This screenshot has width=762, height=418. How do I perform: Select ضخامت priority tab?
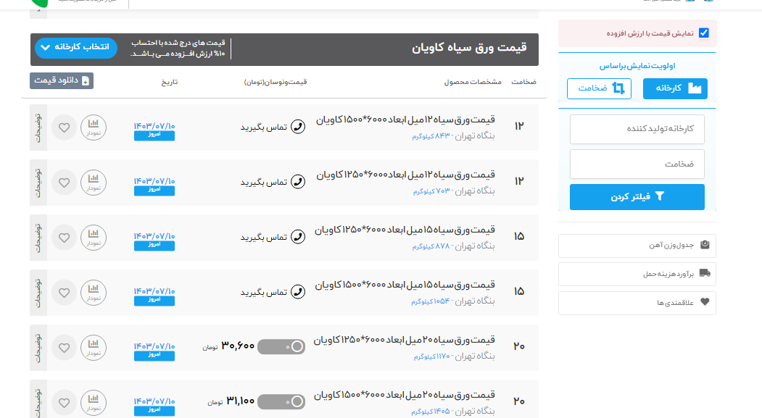(599, 88)
